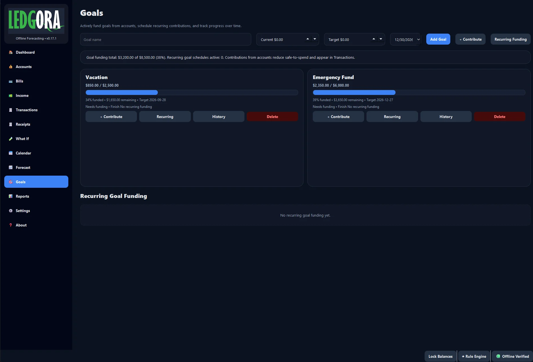Image resolution: width=533 pixels, height=362 pixels.
Task: Open the Bills page
Action: 36,81
